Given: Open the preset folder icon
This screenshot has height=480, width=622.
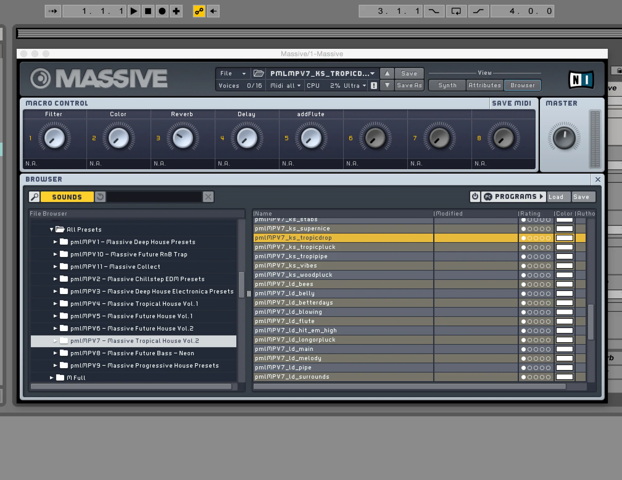Looking at the screenshot, I should pos(259,73).
